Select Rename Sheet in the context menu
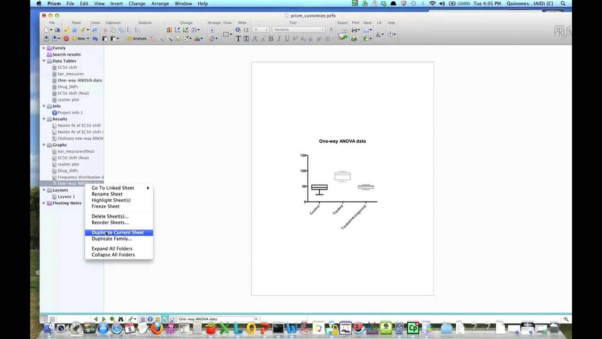 point(107,194)
